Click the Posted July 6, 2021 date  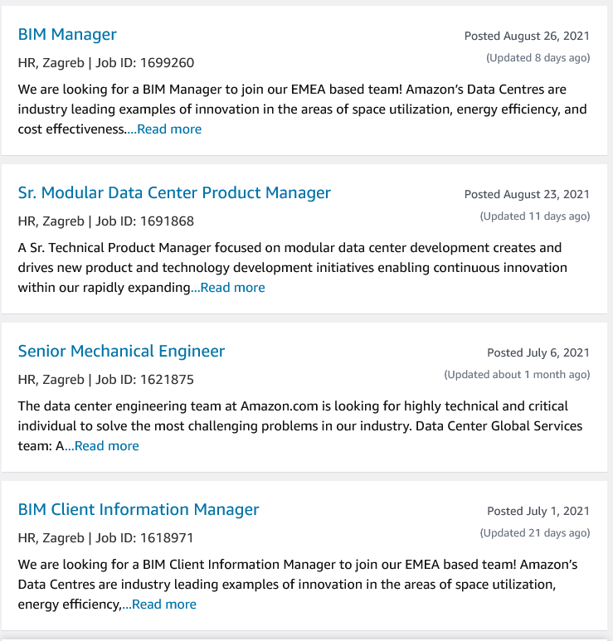coord(538,353)
